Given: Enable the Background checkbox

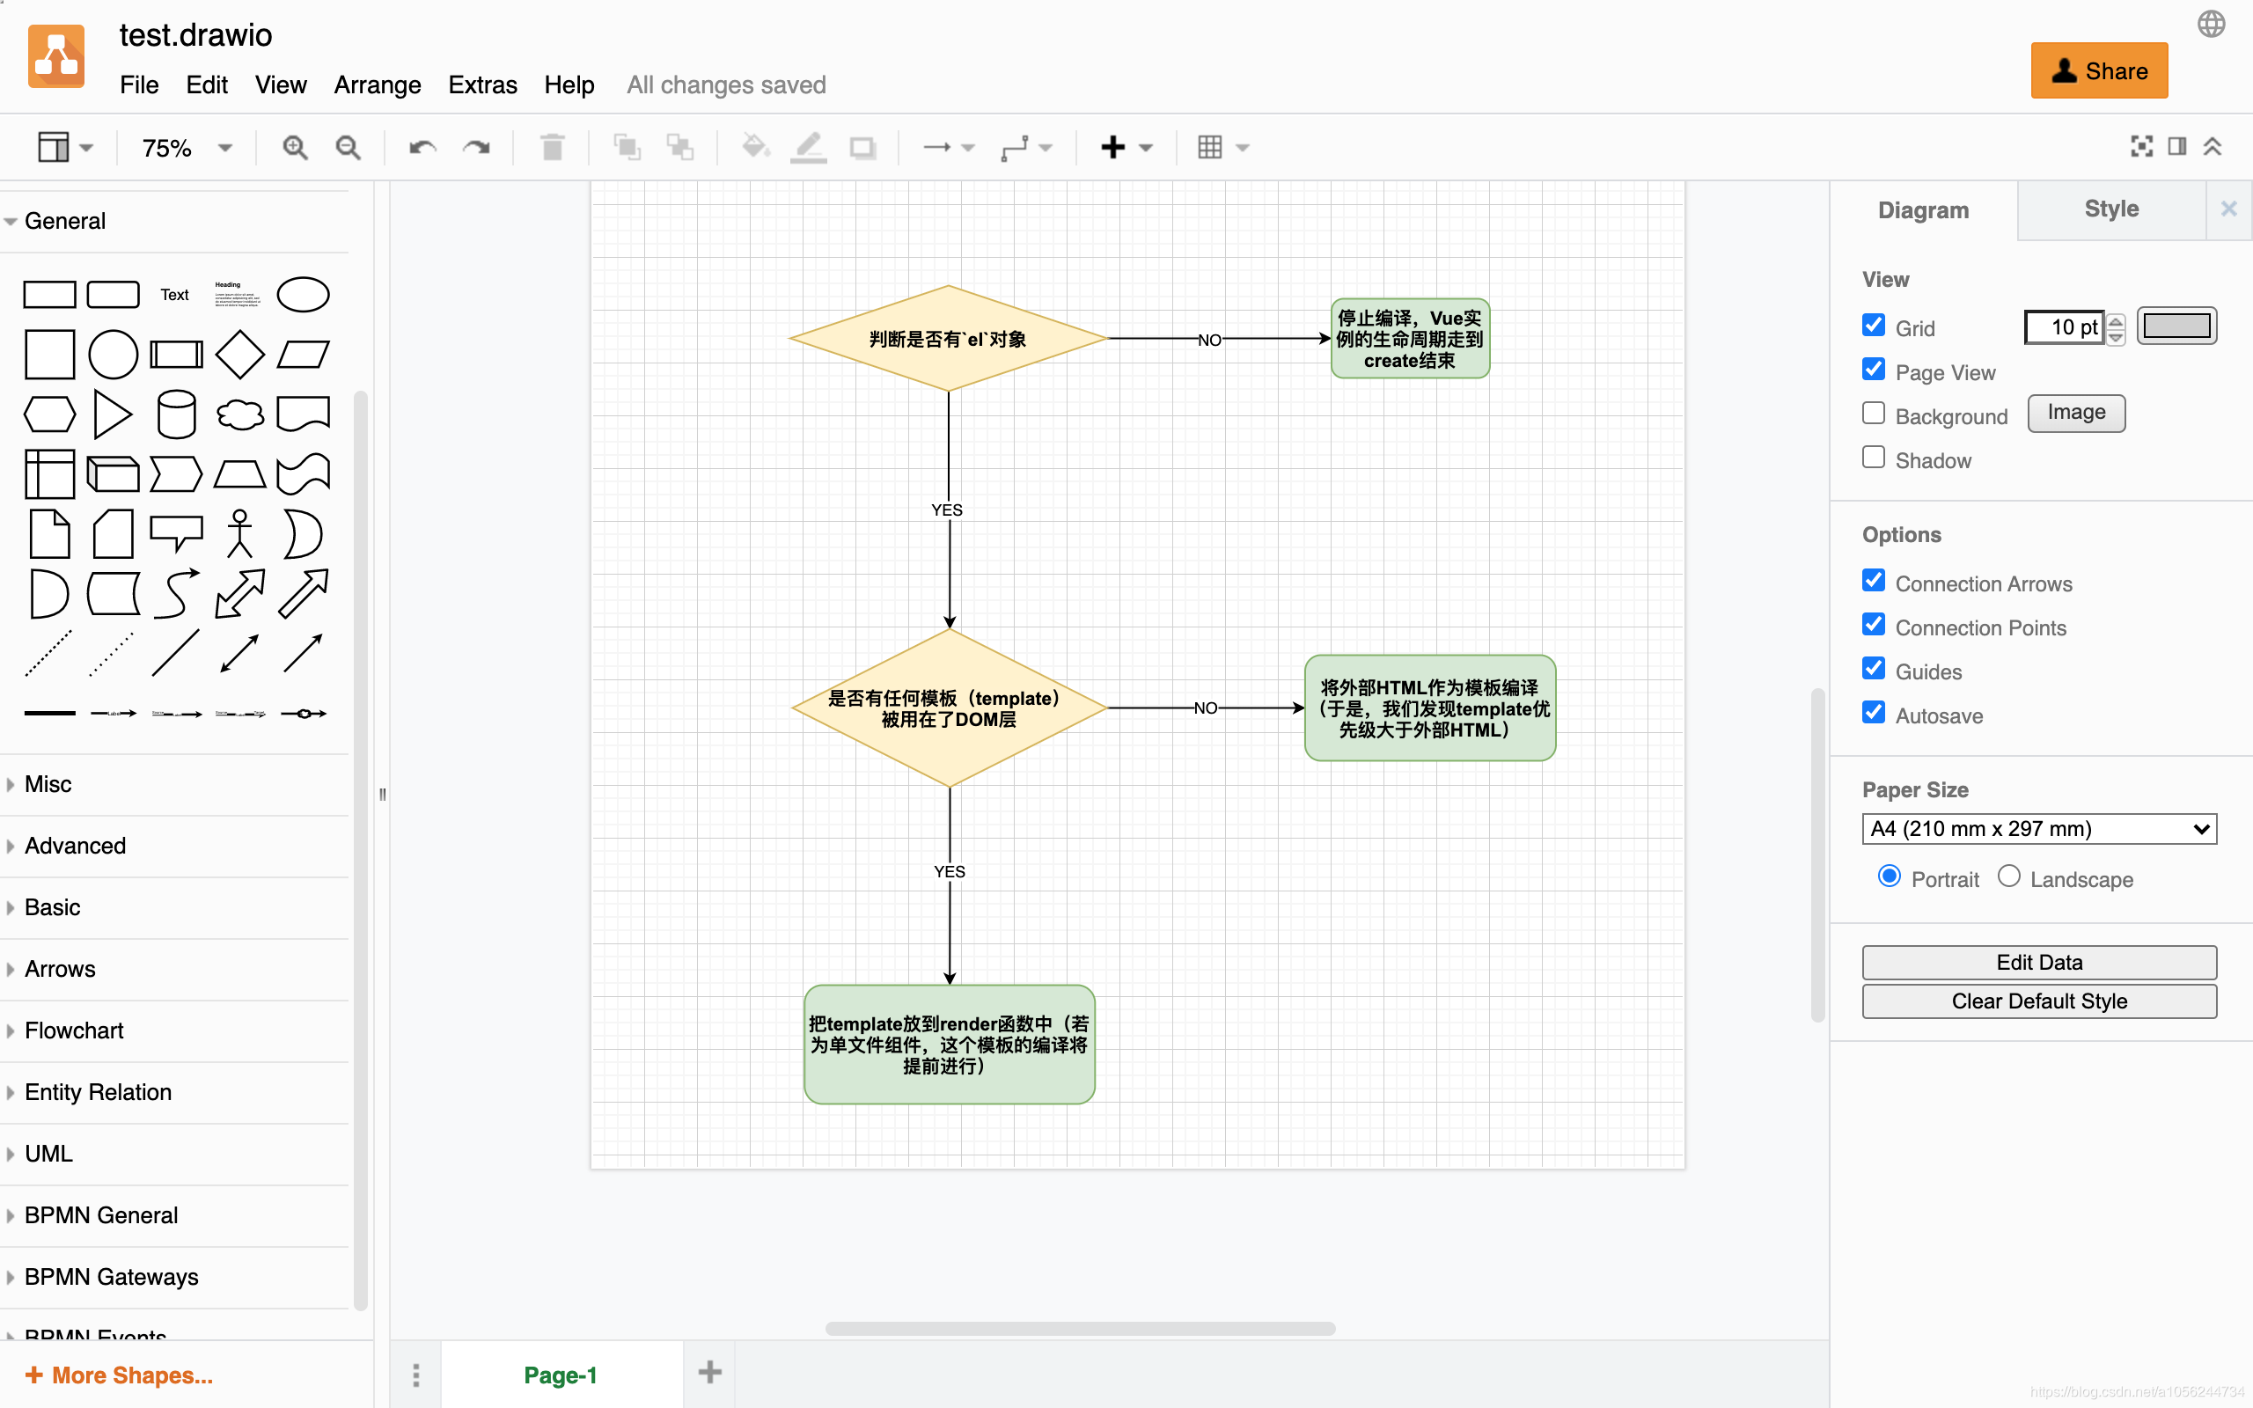Looking at the screenshot, I should pos(1873,414).
